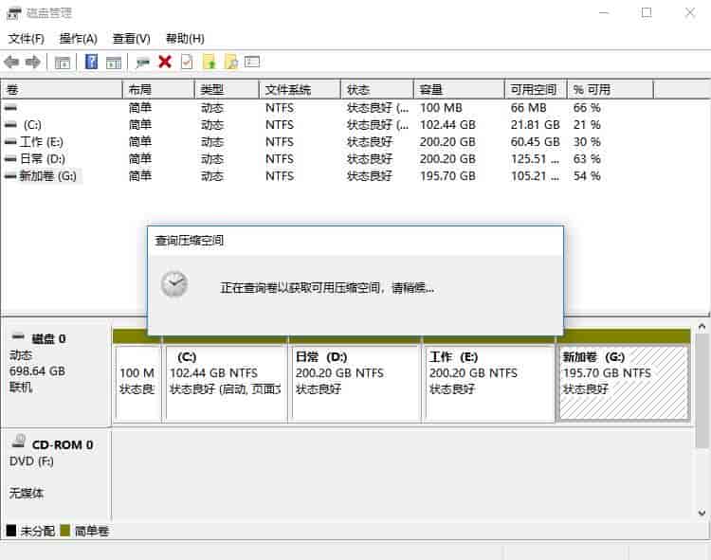The width and height of the screenshot is (711, 560).
Task: Click the forward arrow toolbar icon
Action: pos(33,63)
